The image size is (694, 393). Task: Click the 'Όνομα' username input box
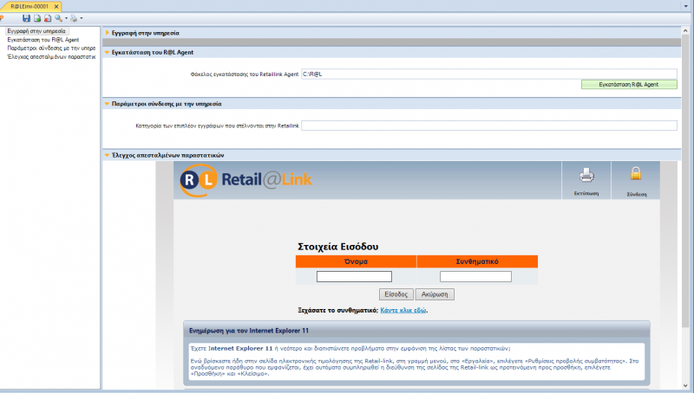click(x=354, y=276)
